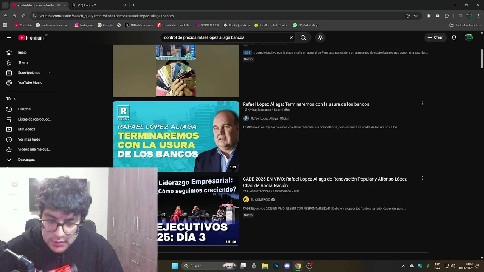
Task: Open the EL COMERCIO channel link
Action: pyautogui.click(x=260, y=199)
